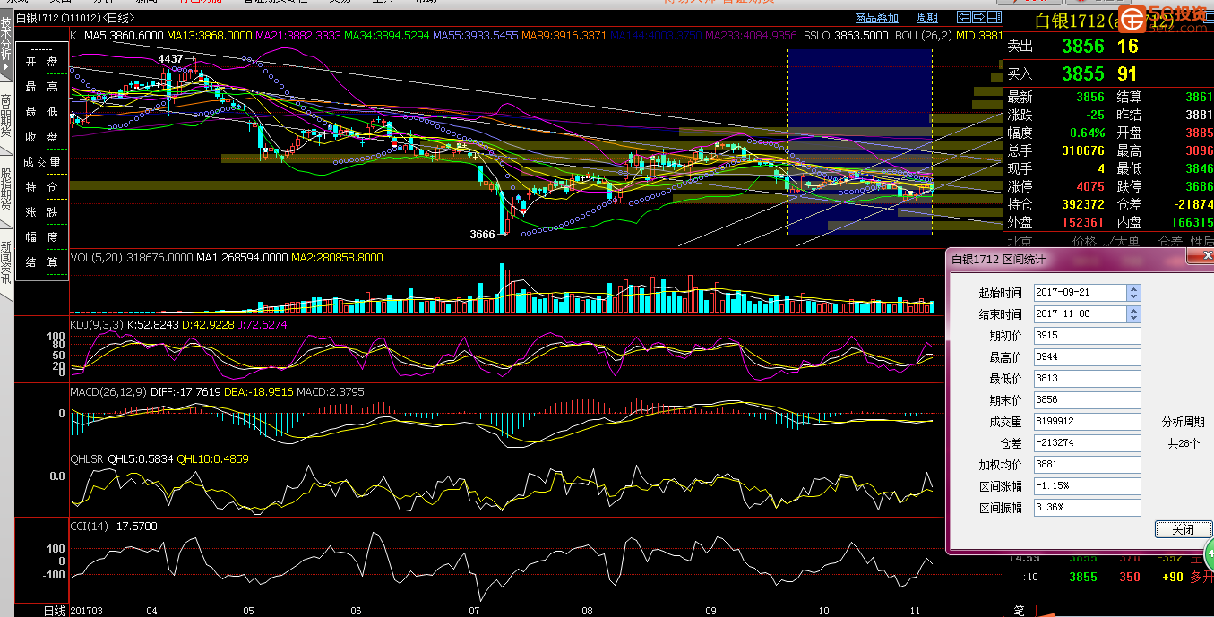This screenshot has width=1214, height=617.
Task: Select 收盘 in the field list
Action: coord(42,137)
